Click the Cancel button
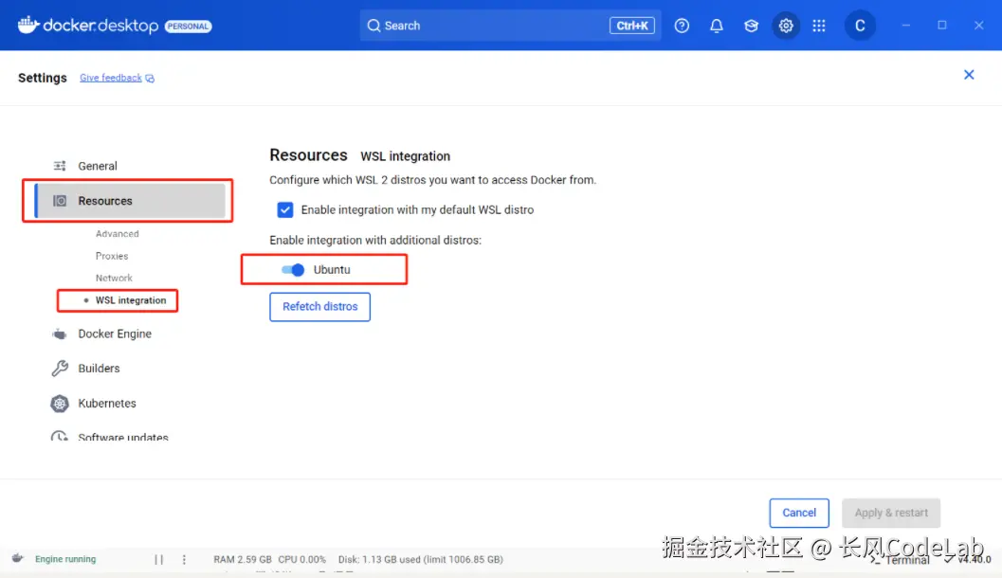The width and height of the screenshot is (1002, 578). click(799, 513)
